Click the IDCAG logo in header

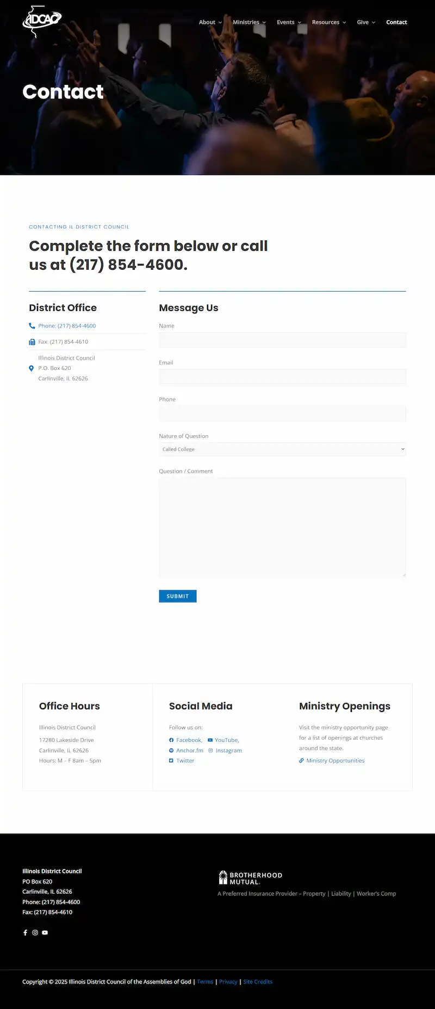point(42,21)
